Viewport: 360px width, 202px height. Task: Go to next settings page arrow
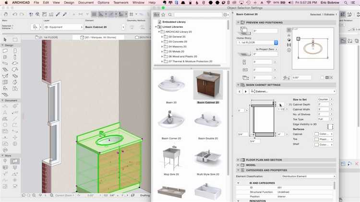[245, 91]
